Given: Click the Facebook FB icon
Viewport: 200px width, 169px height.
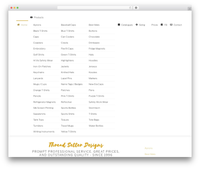Looking at the screenshot, I should pyautogui.click(x=162, y=25).
